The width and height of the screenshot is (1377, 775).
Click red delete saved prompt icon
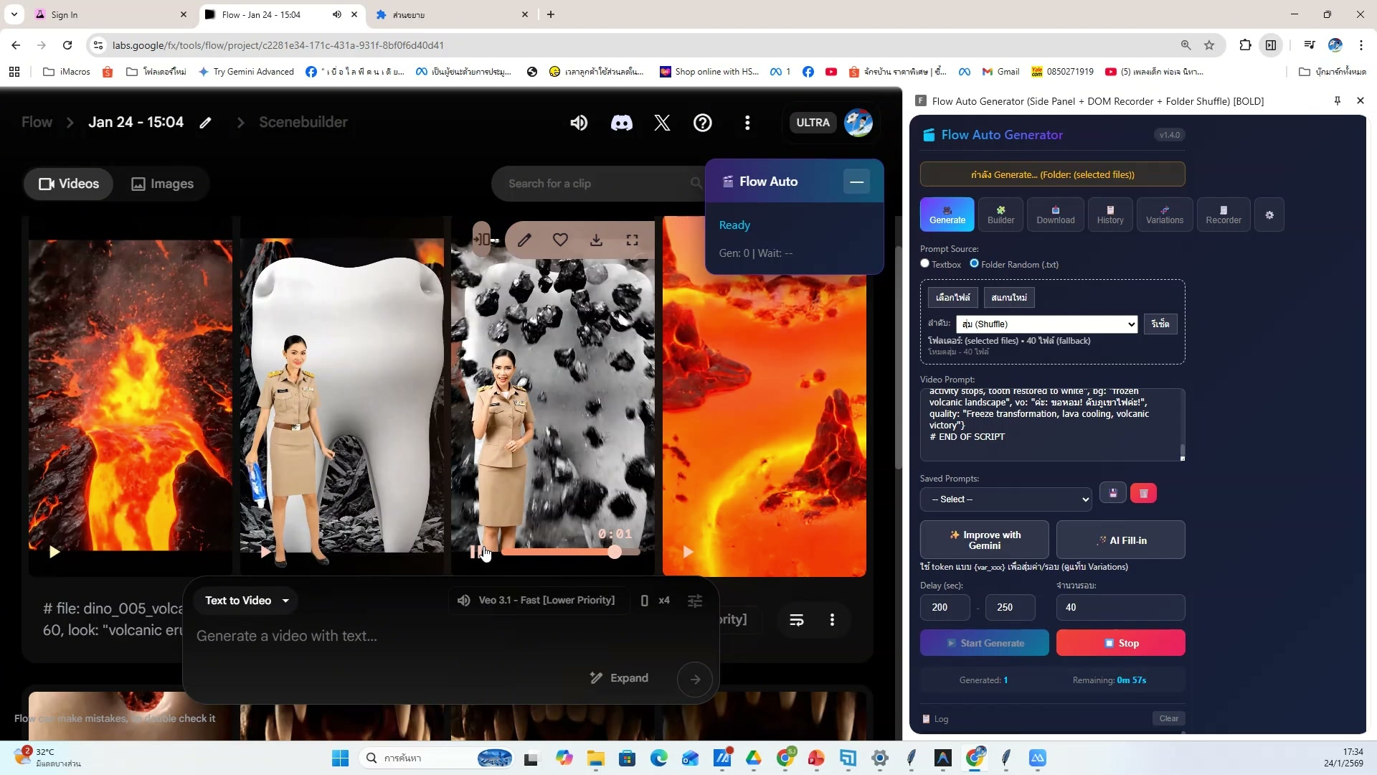[x=1143, y=493]
